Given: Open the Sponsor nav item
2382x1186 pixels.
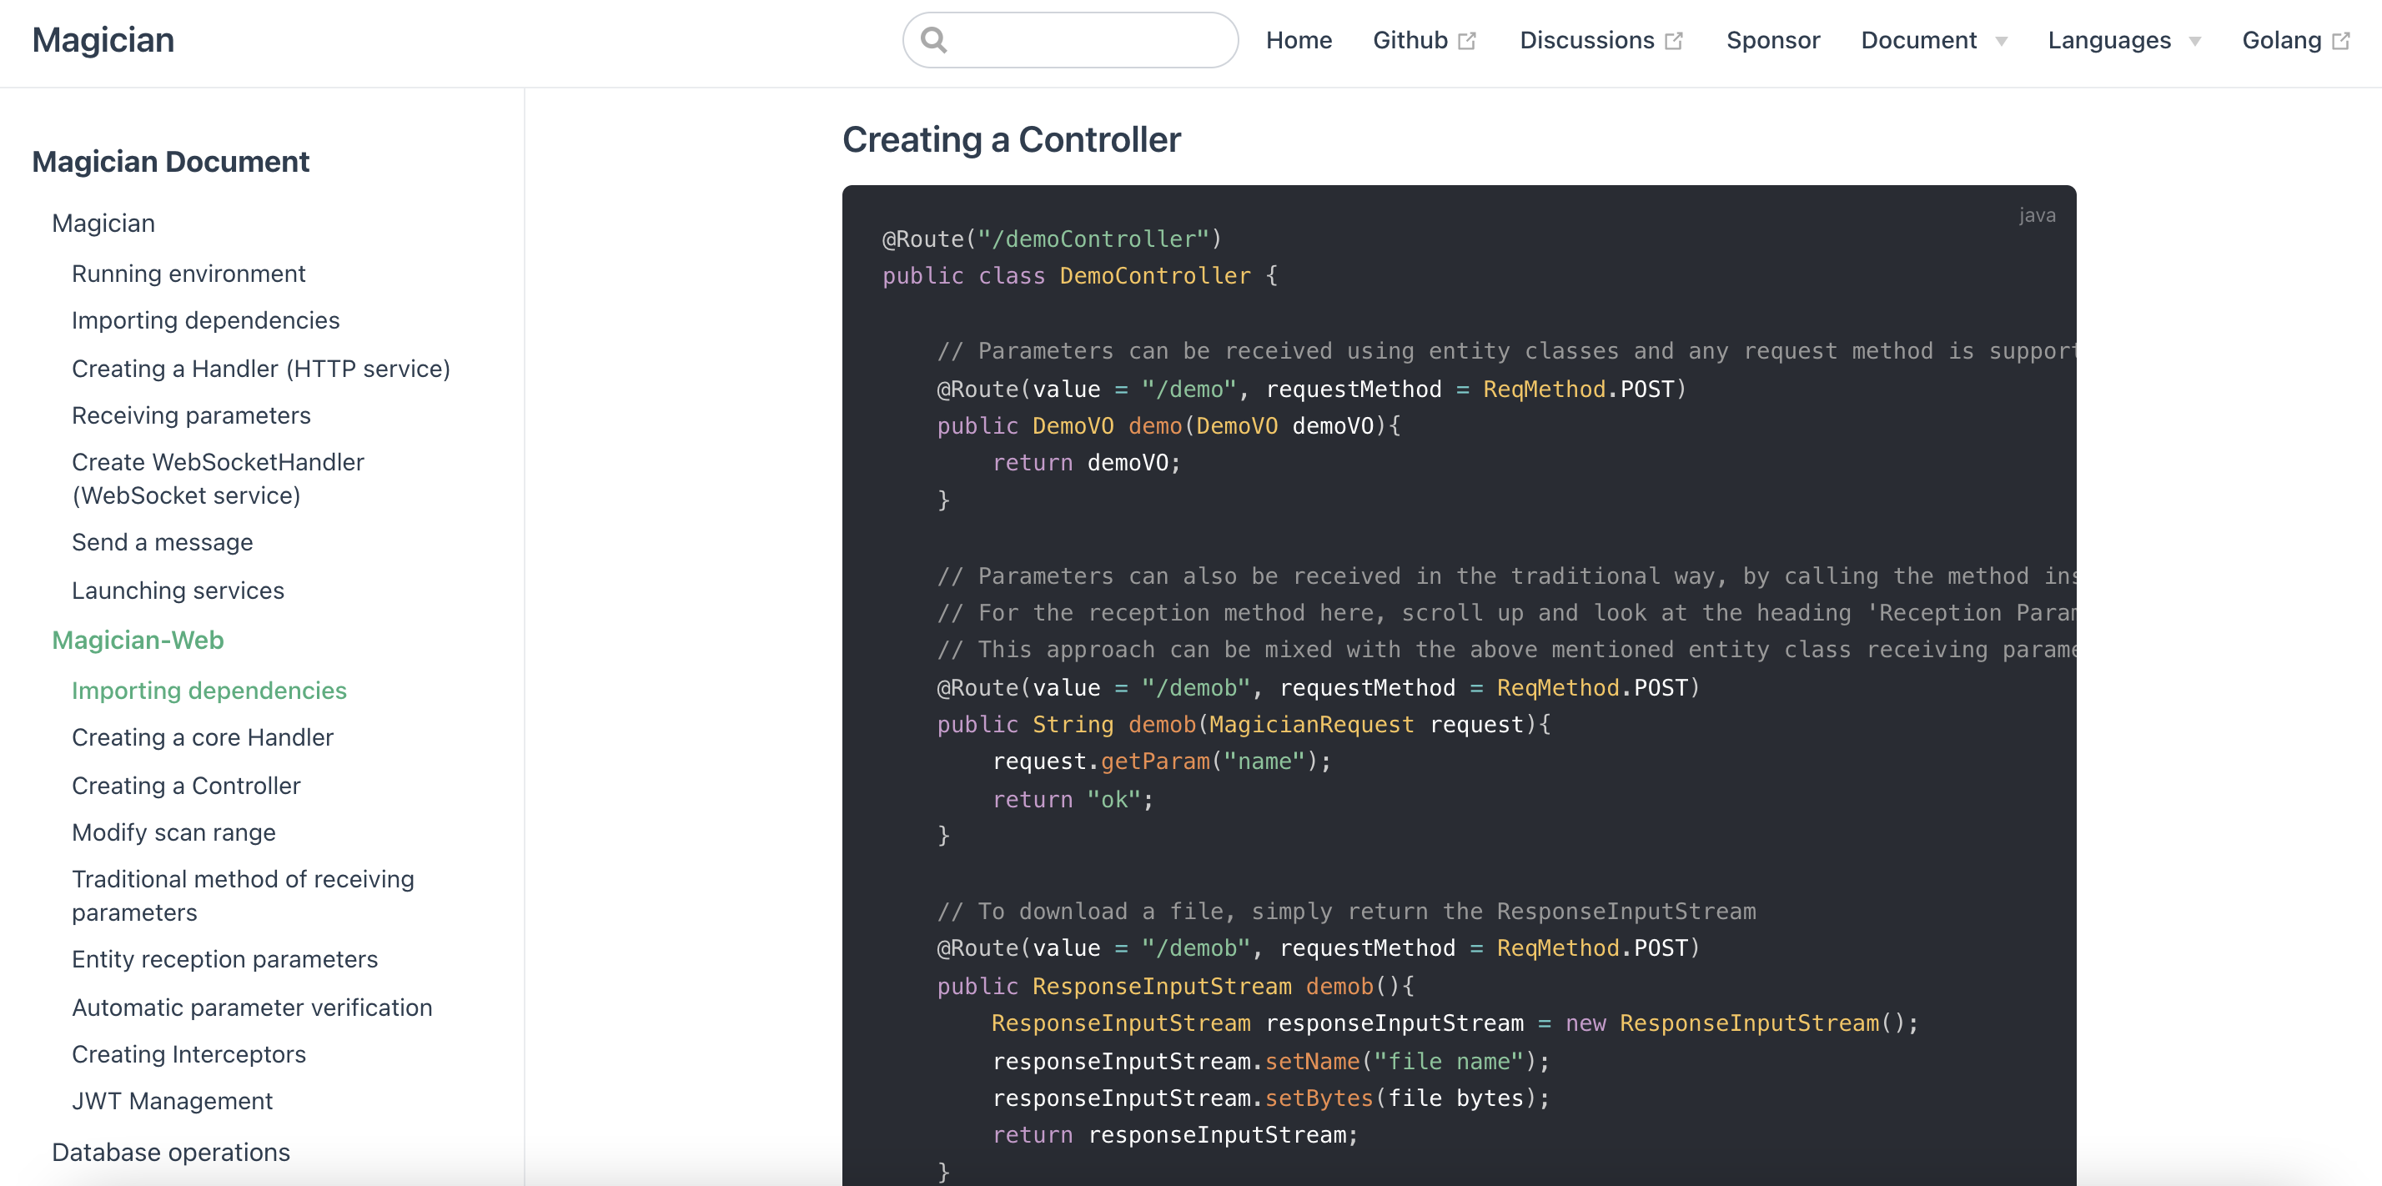Looking at the screenshot, I should [x=1772, y=40].
